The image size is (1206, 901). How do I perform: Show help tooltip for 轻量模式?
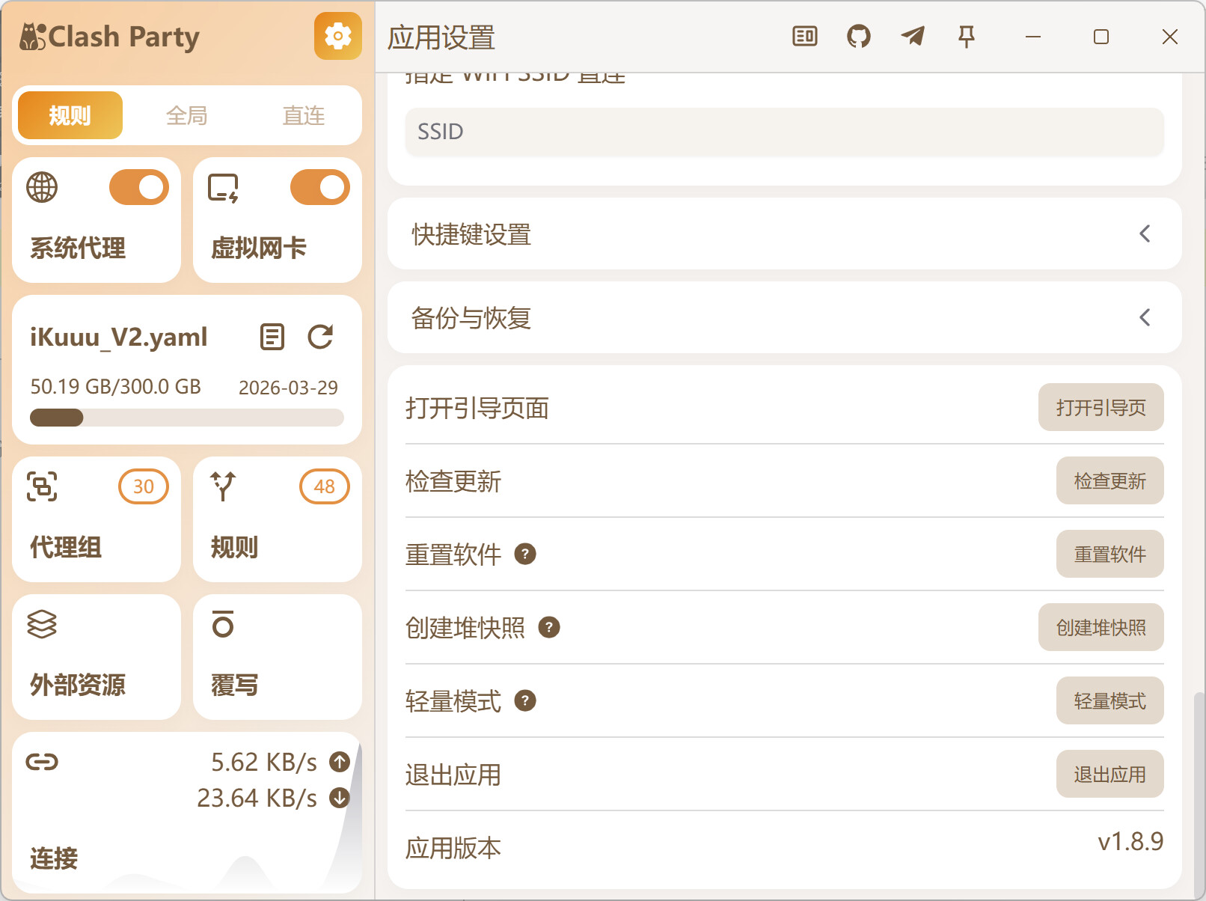[525, 700]
